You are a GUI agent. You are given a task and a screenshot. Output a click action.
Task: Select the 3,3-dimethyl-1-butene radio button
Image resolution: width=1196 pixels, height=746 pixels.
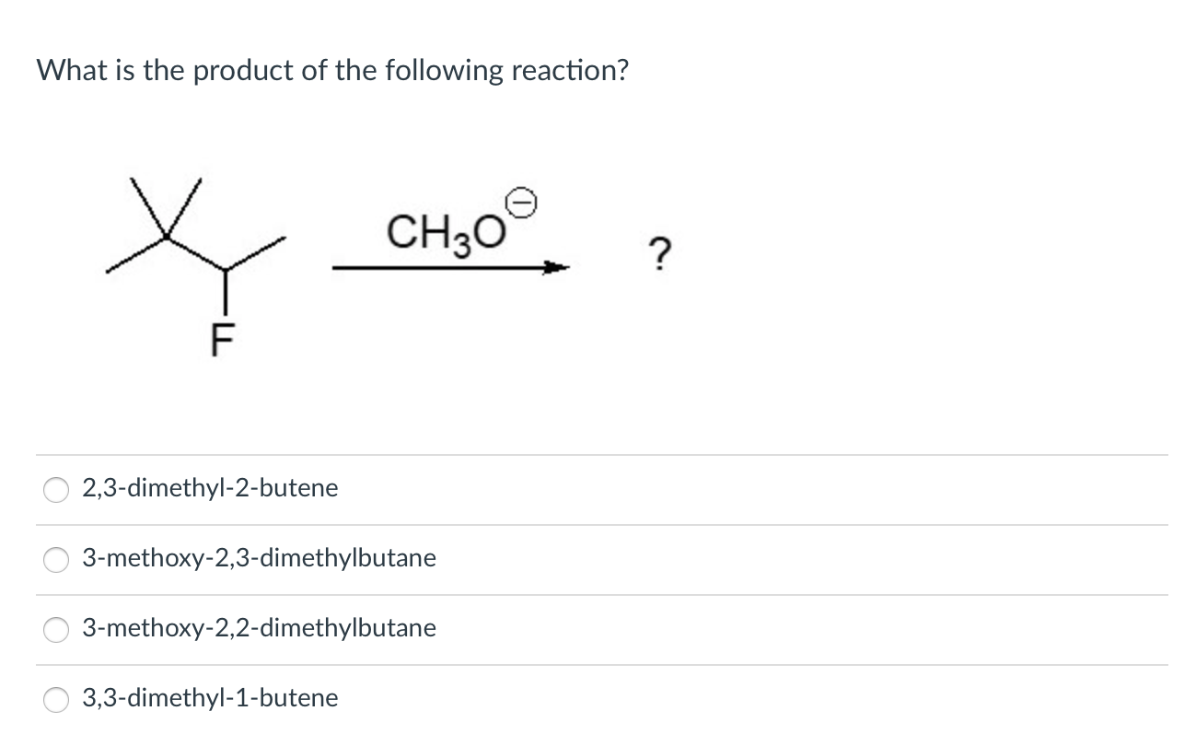pyautogui.click(x=55, y=699)
